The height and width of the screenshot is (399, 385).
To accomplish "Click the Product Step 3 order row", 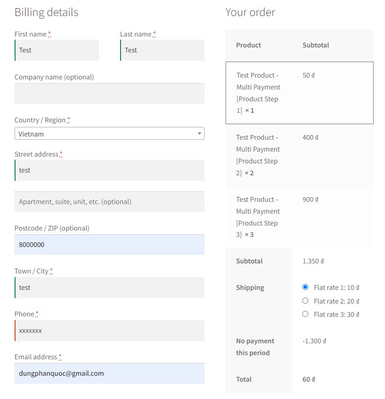I will [x=299, y=217].
